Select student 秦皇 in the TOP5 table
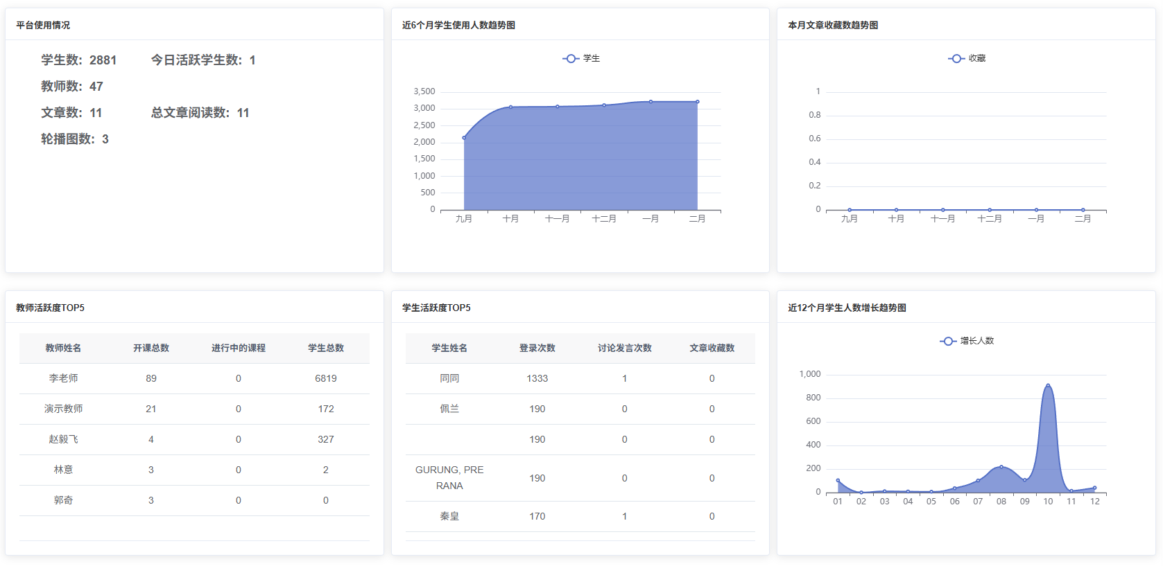1163x566 pixels. [x=449, y=516]
